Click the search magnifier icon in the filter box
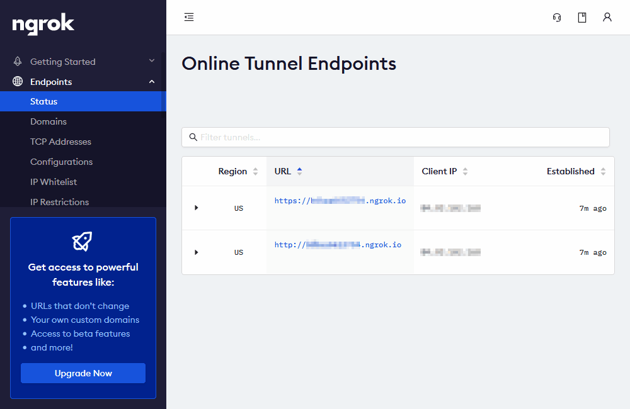 click(193, 137)
